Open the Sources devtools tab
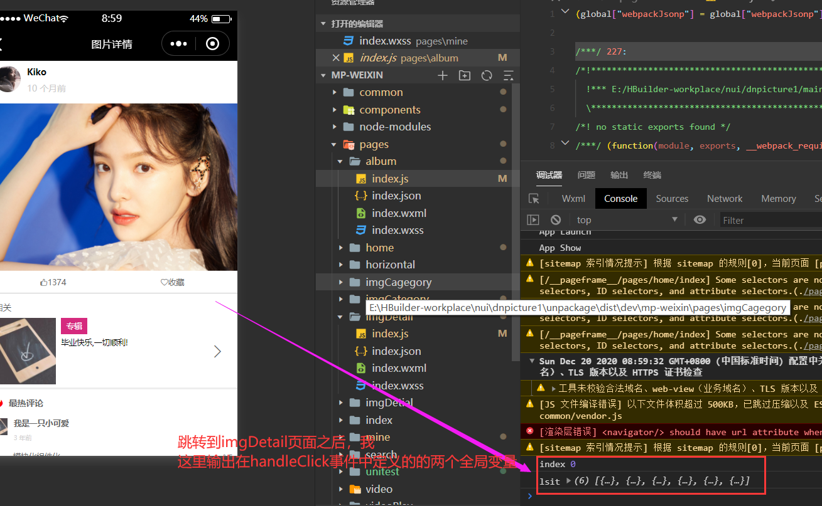Image resolution: width=822 pixels, height=506 pixels. 672,199
